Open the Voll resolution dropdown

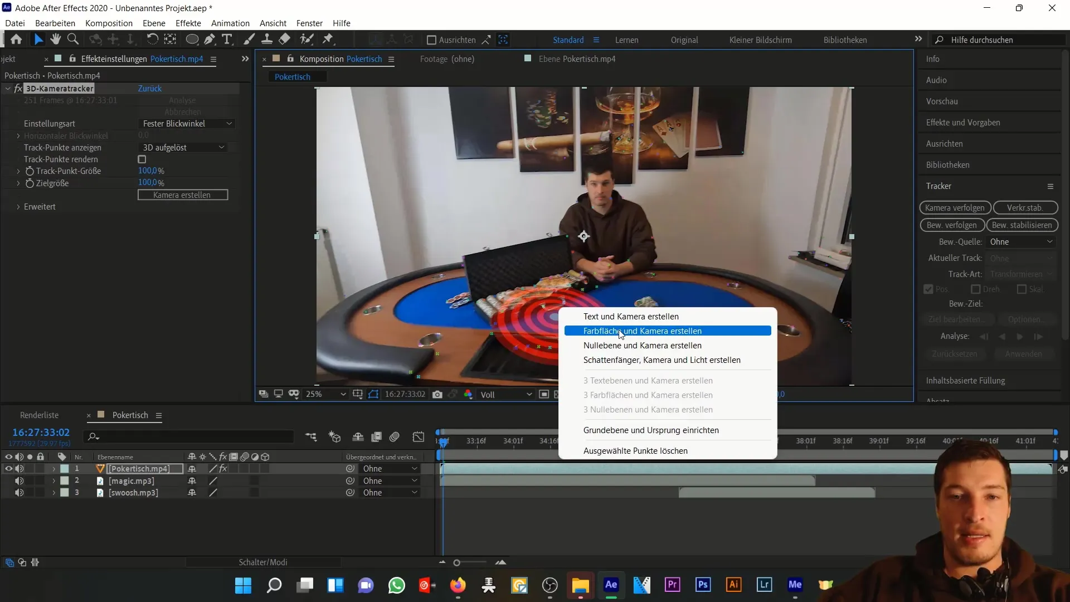506,395
